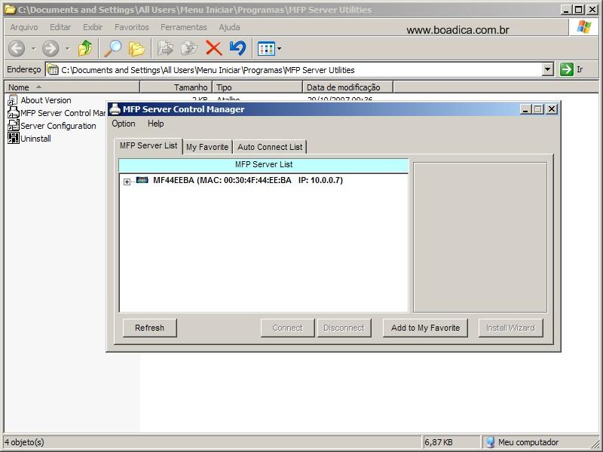The width and height of the screenshot is (603, 452).
Task: Open Back history dropdown arrow
Action: tap(33, 48)
